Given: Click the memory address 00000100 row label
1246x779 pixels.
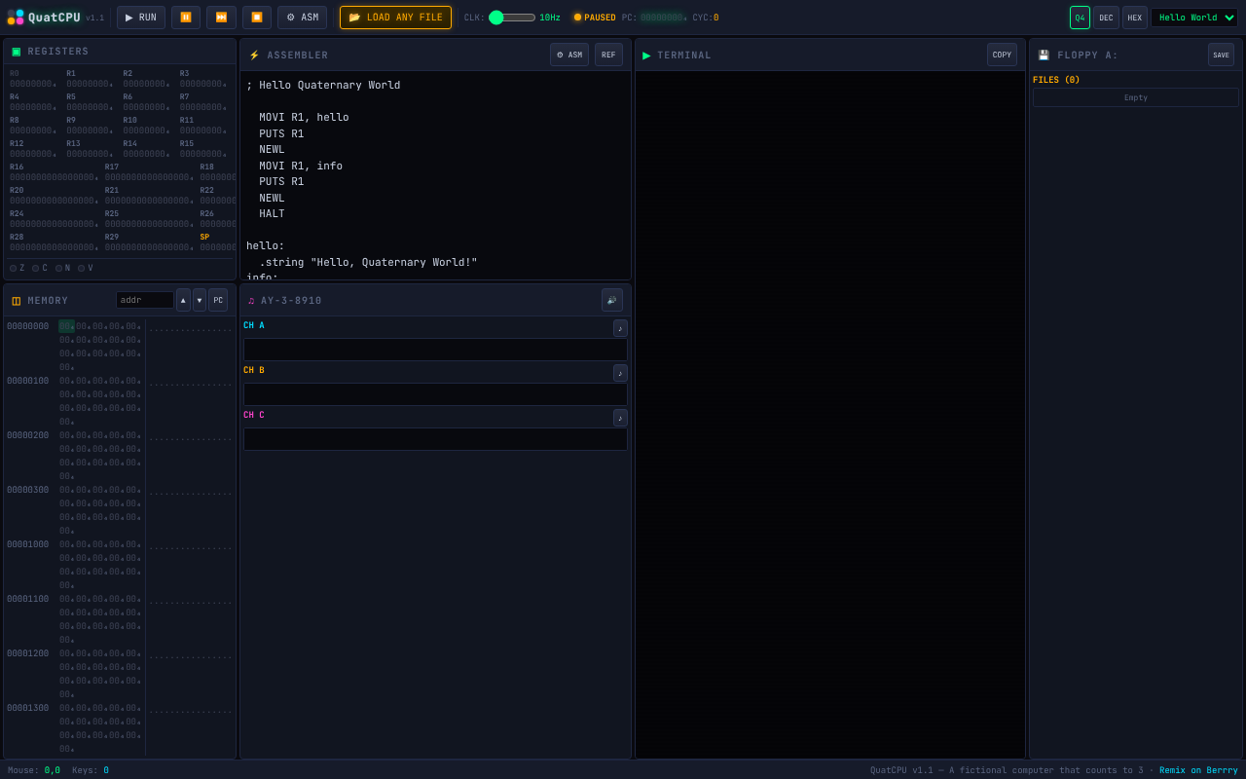Looking at the screenshot, I should pyautogui.click(x=27, y=382).
